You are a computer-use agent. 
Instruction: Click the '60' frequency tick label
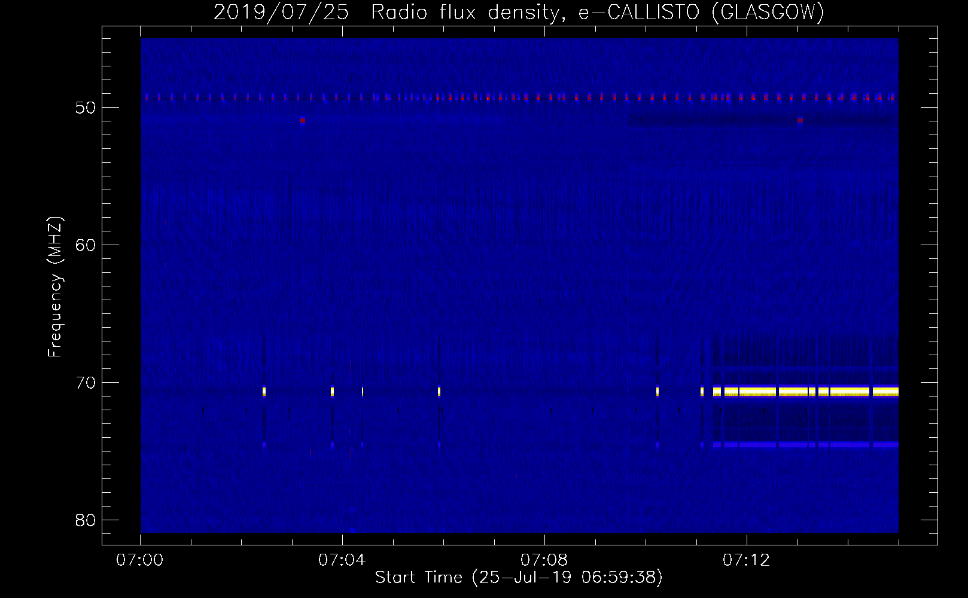[x=86, y=245]
